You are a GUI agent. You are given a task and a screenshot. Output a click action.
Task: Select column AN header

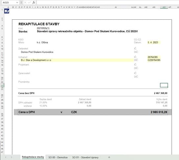point(154,7)
